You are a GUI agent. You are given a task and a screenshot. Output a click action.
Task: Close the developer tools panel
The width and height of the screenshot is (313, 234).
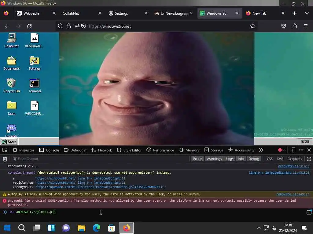(309, 150)
